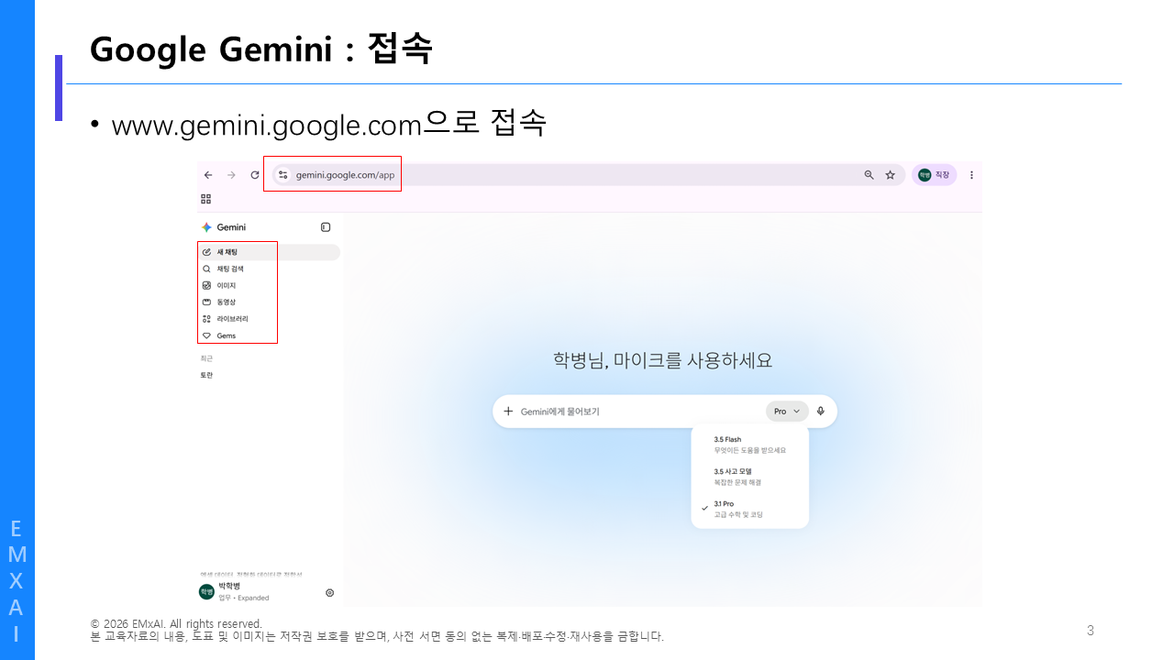The width and height of the screenshot is (1174, 660).
Task: Click the slide title 'Google Gemini : 접속'
Action: tap(261, 49)
